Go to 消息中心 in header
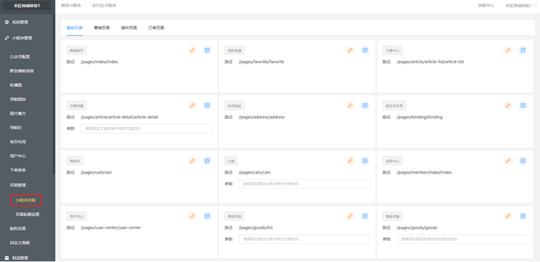The width and height of the screenshot is (540, 262). point(486,5)
